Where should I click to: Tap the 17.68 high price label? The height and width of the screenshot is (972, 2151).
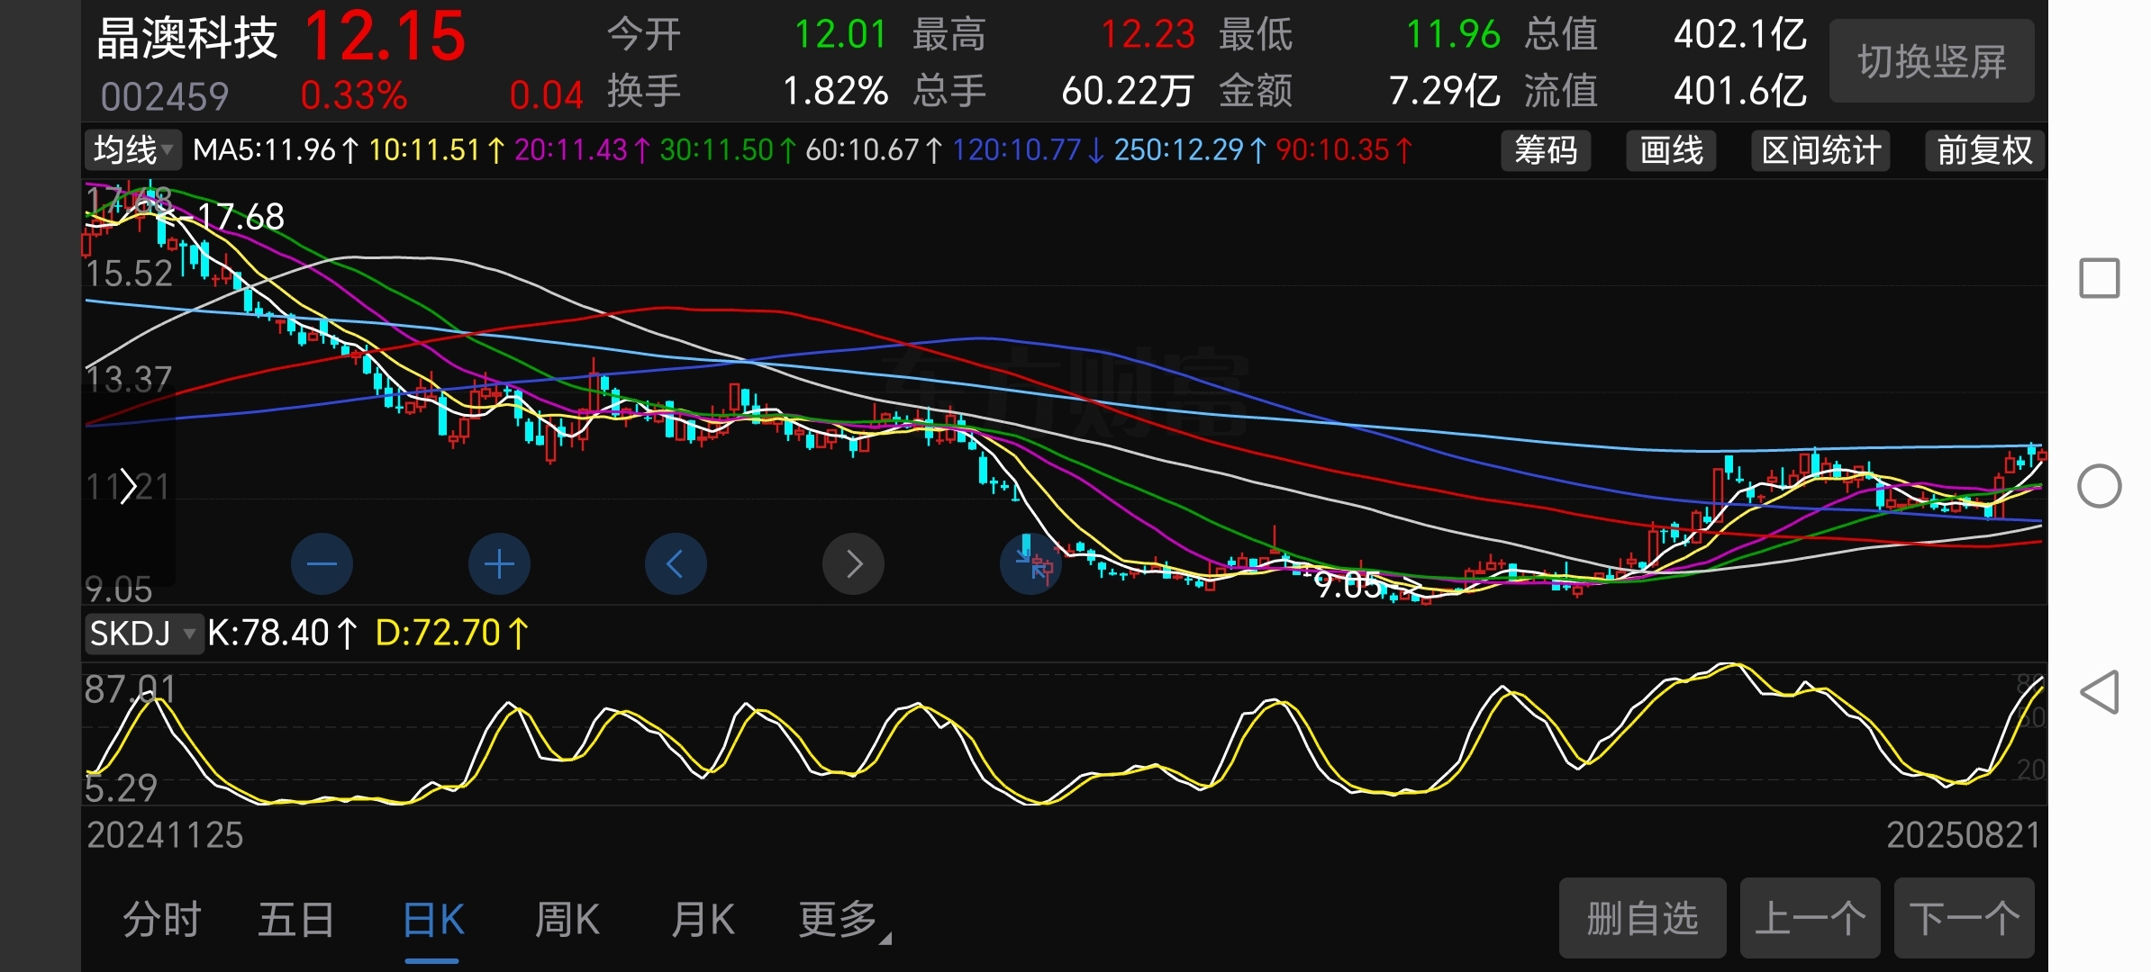click(x=241, y=217)
